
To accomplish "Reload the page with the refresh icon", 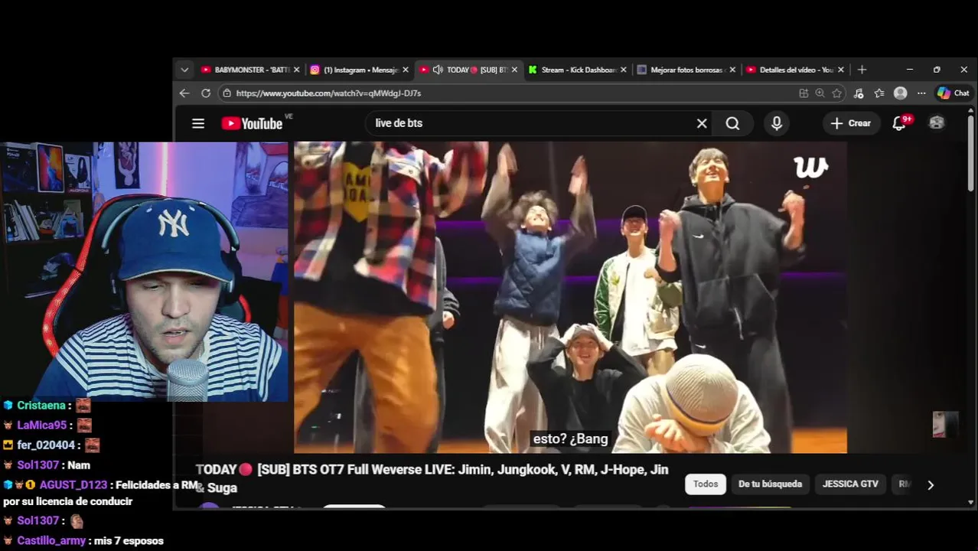I will (206, 93).
